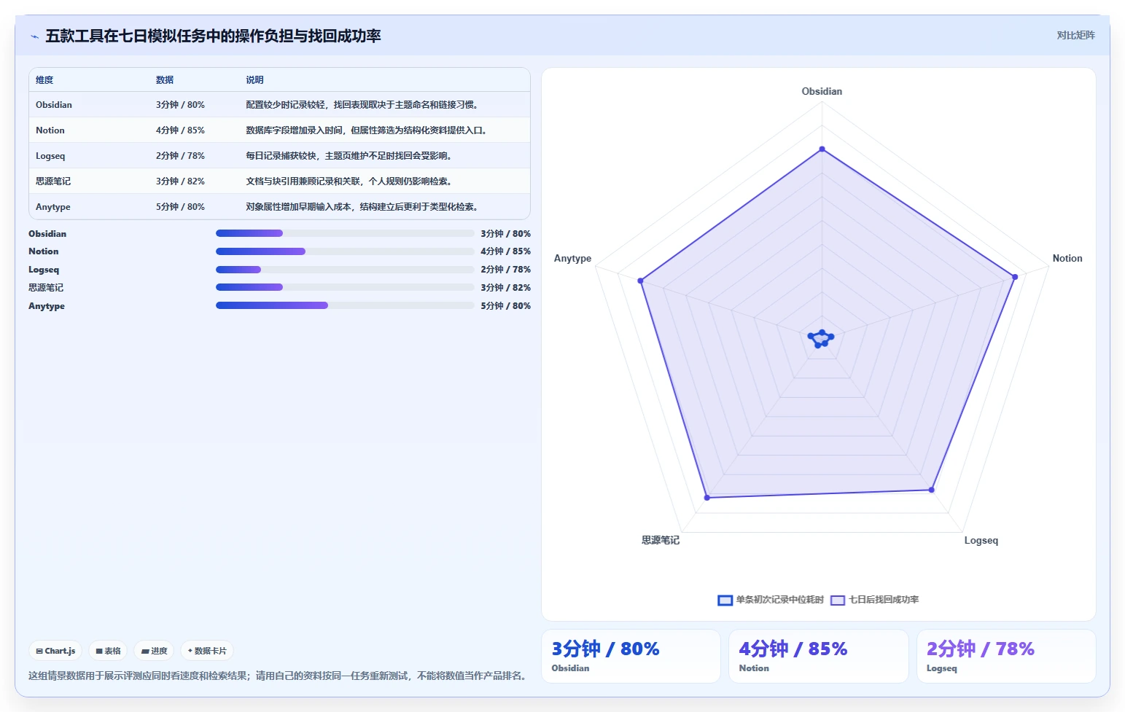Click description 对象属性增加早期输入成本
The image size is (1125, 712).
363,207
